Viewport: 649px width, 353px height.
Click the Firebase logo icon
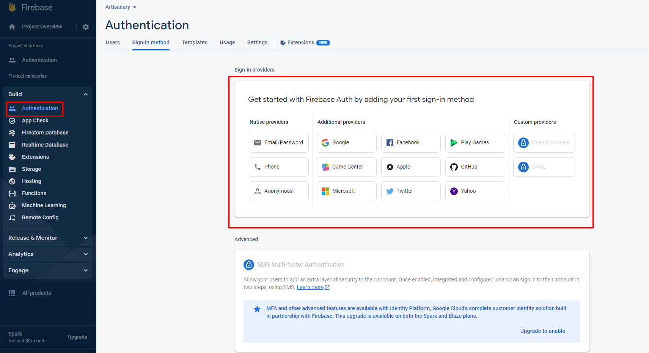click(12, 7)
